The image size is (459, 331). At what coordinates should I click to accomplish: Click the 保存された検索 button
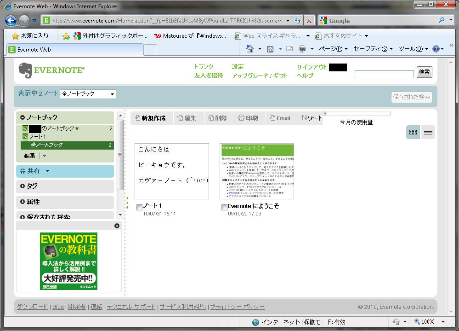pyautogui.click(x=411, y=97)
